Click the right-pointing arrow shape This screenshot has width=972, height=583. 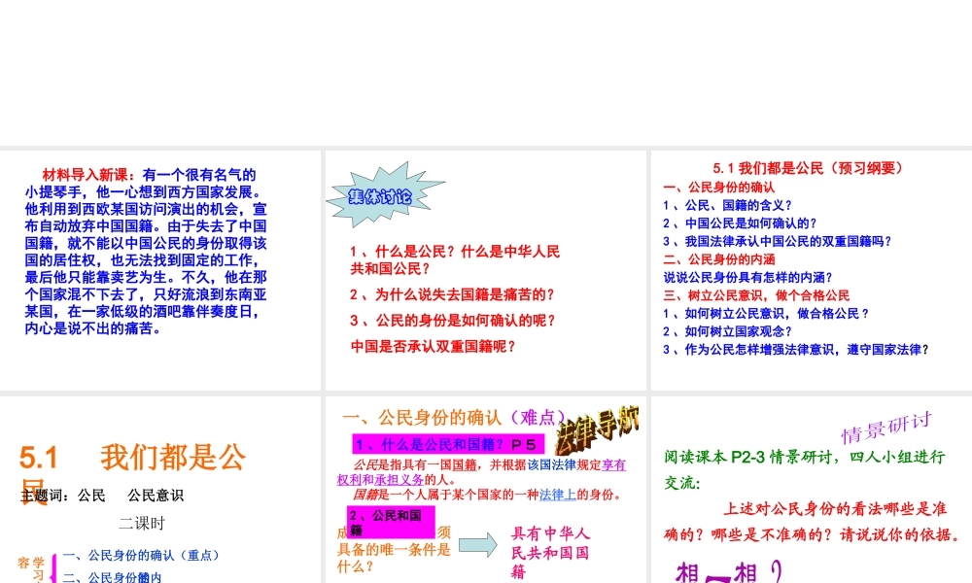point(479,545)
